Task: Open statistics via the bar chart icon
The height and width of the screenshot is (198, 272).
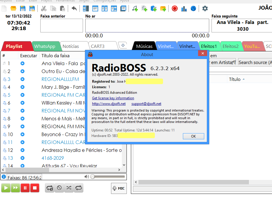Action: (184, 8)
